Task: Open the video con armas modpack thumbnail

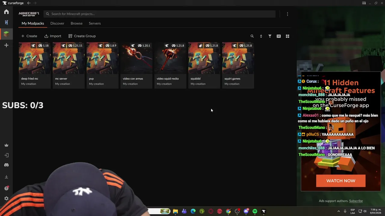Action: pyautogui.click(x=136, y=58)
